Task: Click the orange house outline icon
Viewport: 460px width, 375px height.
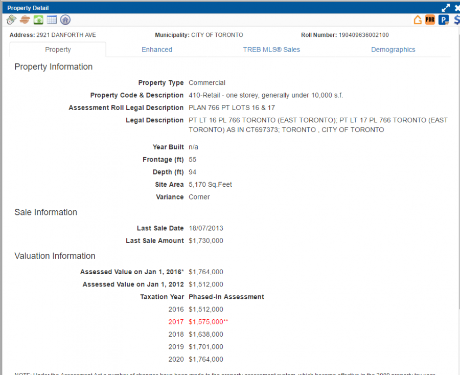Action: click(x=418, y=19)
